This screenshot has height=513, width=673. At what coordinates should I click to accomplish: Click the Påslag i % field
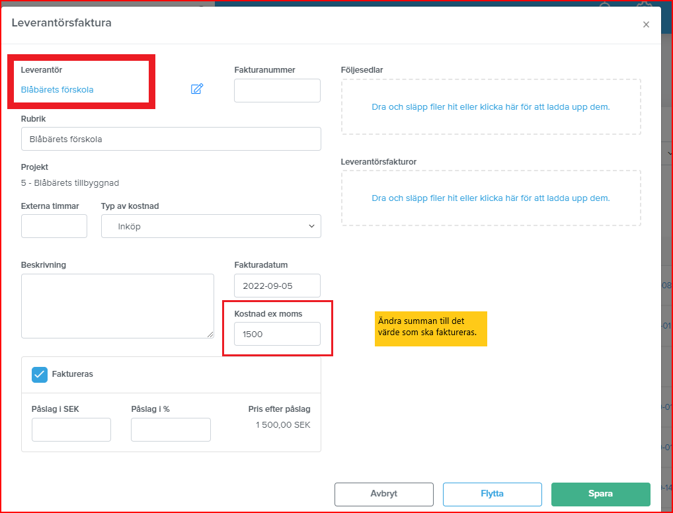point(171,430)
